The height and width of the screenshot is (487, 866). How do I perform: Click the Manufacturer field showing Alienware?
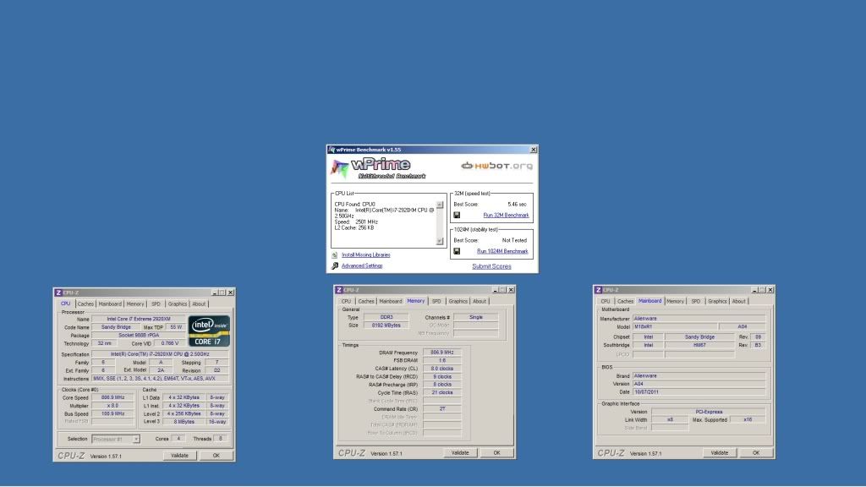(x=699, y=319)
